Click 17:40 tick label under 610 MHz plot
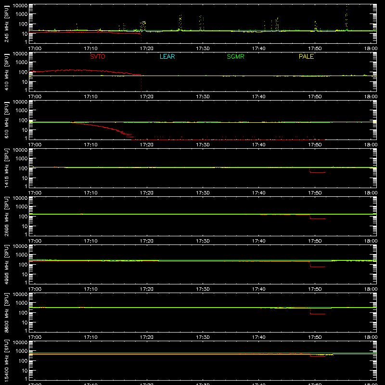 click(258, 145)
